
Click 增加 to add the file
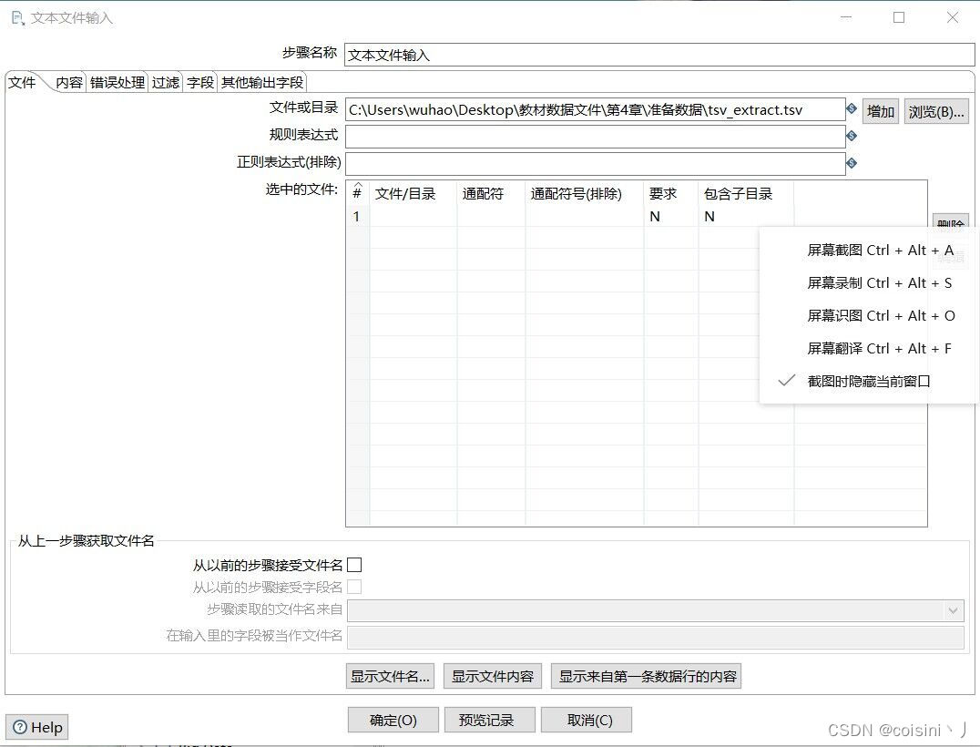point(880,109)
